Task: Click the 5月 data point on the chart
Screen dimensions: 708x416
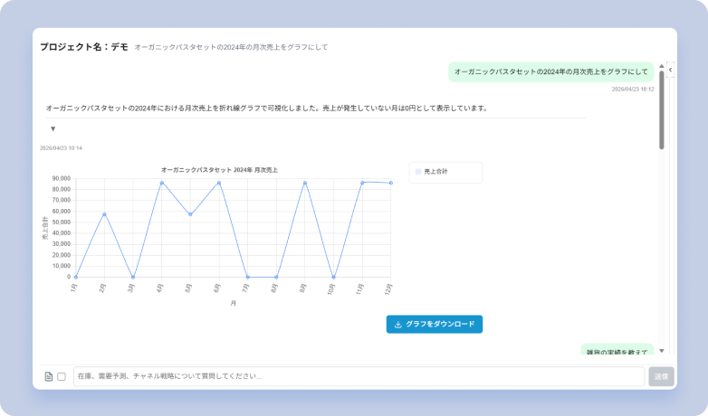Action: 190,214
